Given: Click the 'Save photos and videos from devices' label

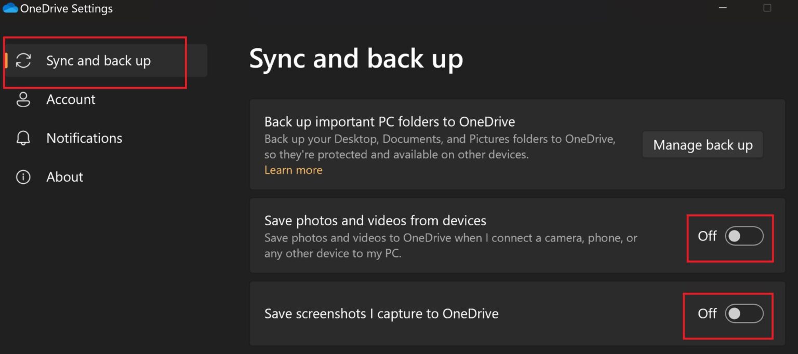Looking at the screenshot, I should (x=375, y=221).
